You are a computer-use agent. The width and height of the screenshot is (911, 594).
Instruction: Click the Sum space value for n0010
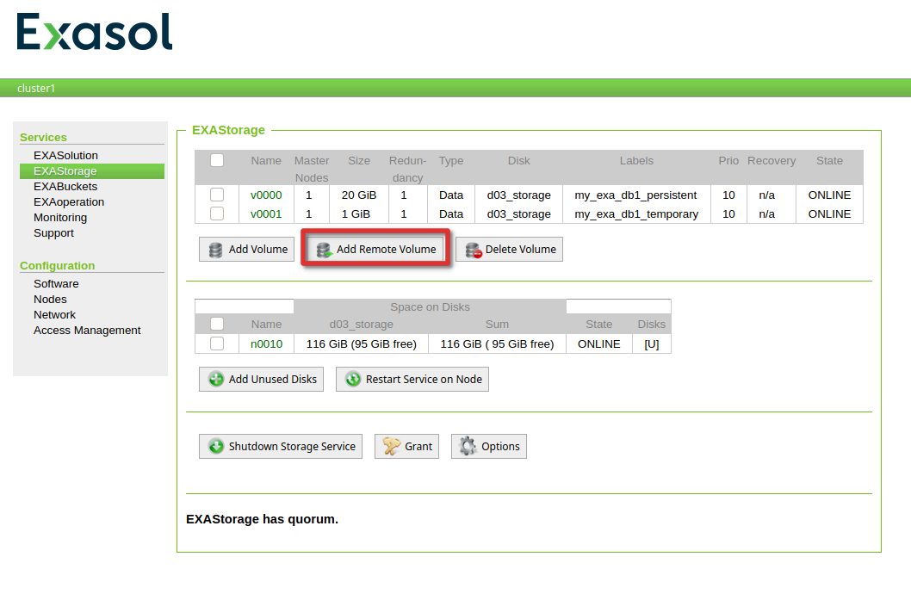[x=498, y=344]
